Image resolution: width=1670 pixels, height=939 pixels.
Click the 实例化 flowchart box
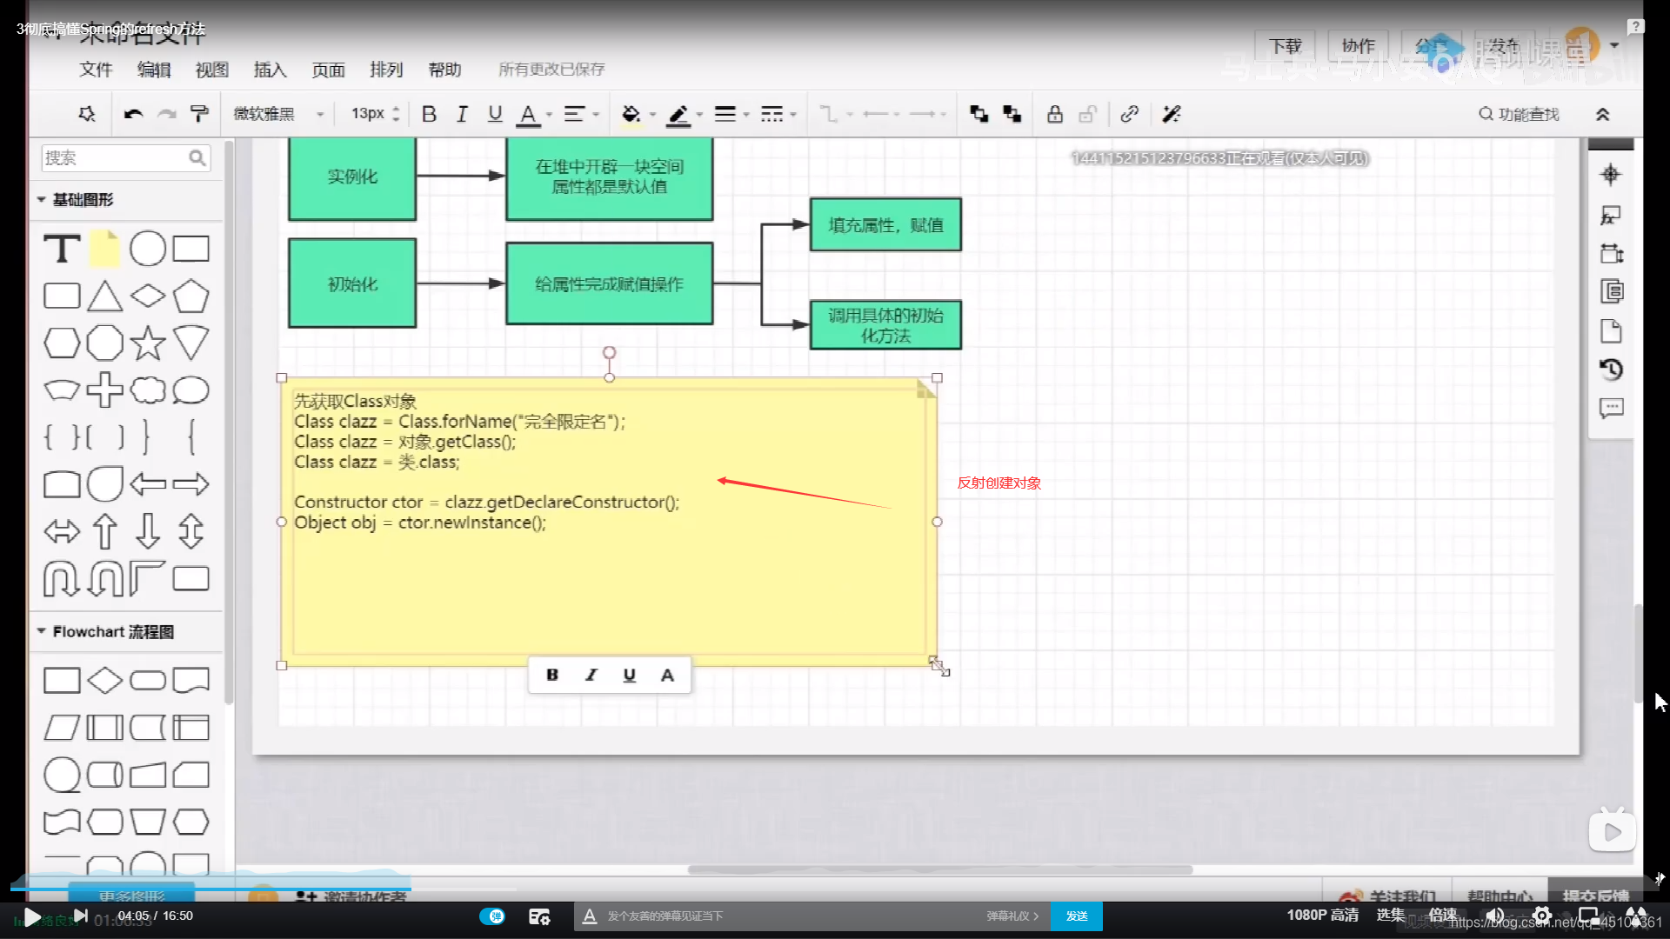(x=352, y=177)
